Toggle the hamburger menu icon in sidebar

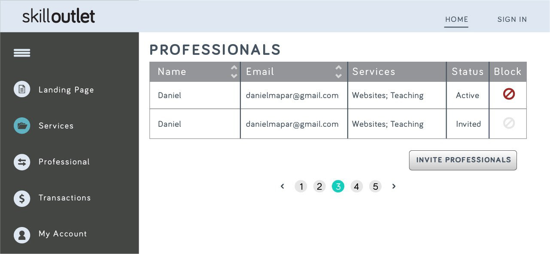point(22,53)
